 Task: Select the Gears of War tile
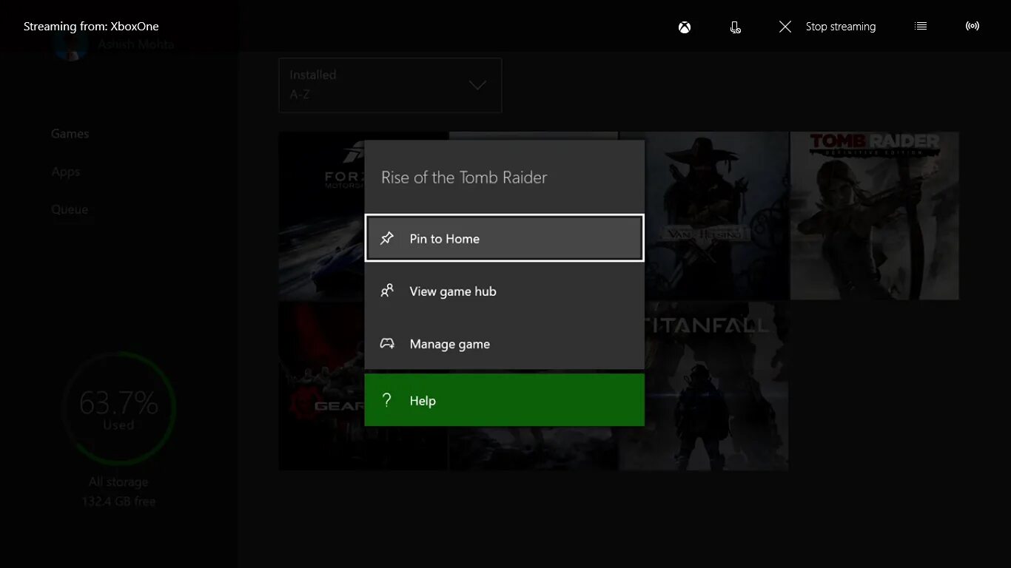321,386
